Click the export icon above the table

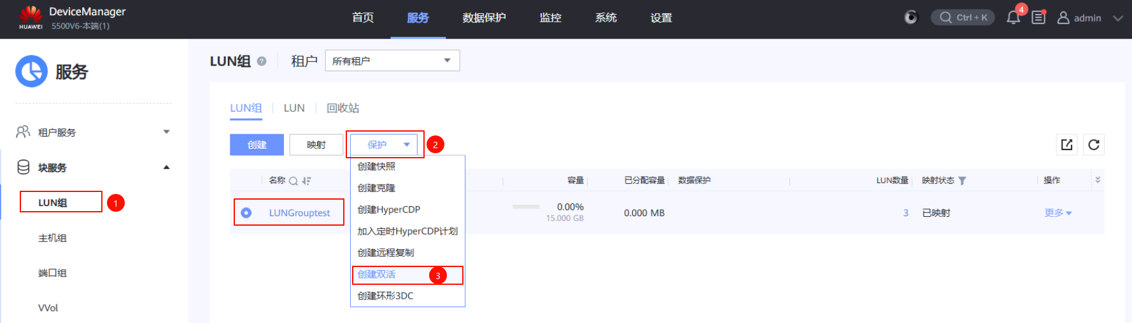pyautogui.click(x=1067, y=145)
